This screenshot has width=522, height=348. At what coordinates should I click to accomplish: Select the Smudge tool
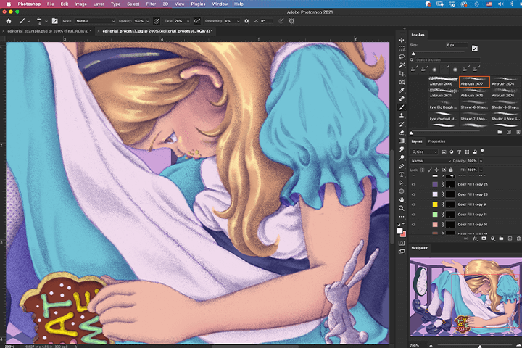tap(402, 149)
